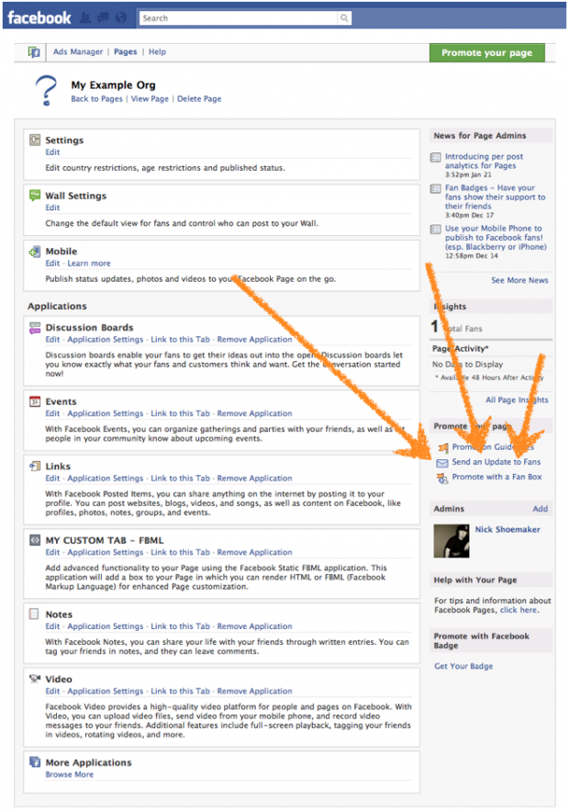Click in the Search input field

pyautogui.click(x=239, y=18)
